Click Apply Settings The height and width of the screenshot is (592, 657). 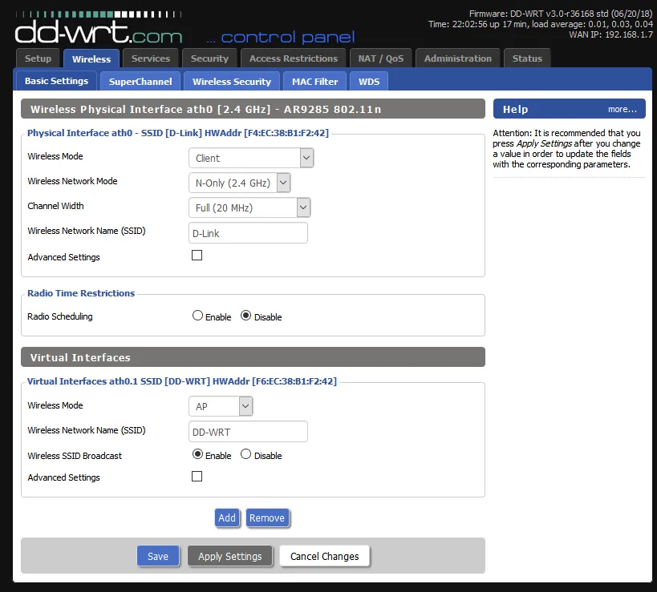(x=229, y=555)
